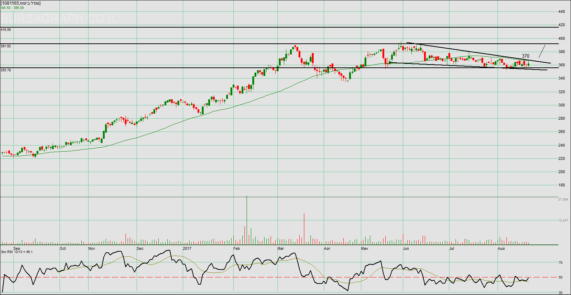
Task: Click the 1081165 stock title label
Action: click(21, 3)
